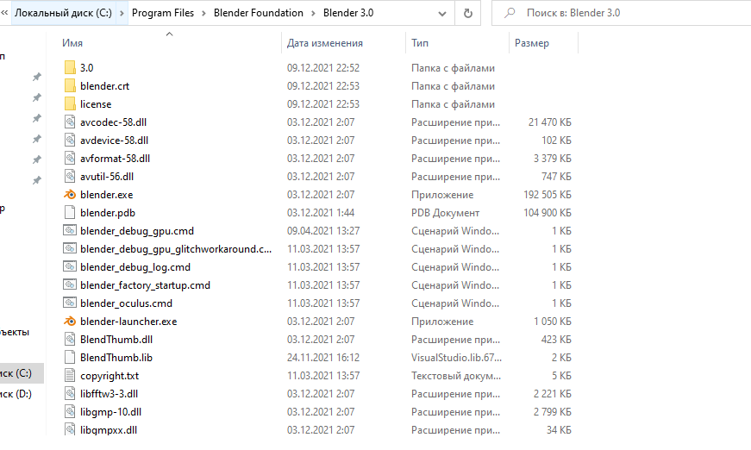Select the blender.pdb file name
Screen dimensions: 751x450
(x=107, y=213)
